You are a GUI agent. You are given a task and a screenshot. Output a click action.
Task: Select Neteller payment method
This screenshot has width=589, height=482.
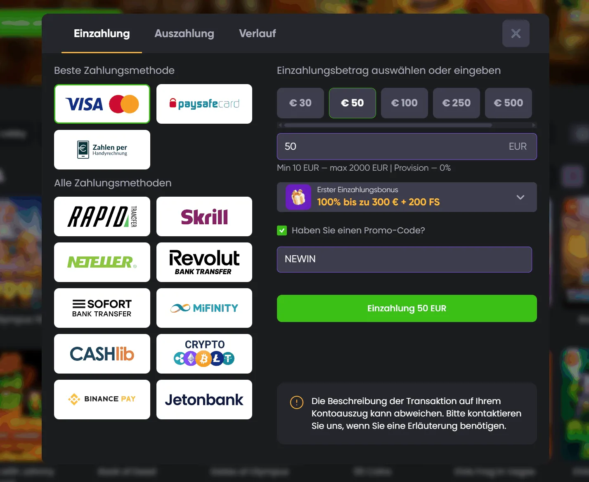point(102,262)
